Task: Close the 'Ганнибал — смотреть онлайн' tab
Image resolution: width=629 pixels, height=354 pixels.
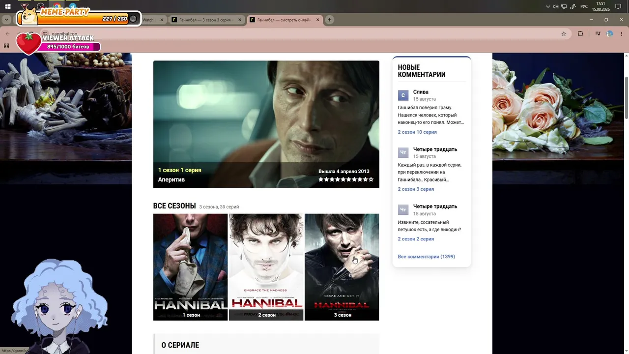Action: (318, 20)
